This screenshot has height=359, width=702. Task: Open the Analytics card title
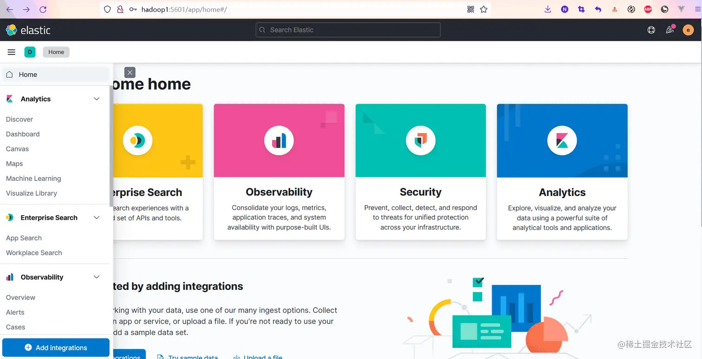coord(562,192)
